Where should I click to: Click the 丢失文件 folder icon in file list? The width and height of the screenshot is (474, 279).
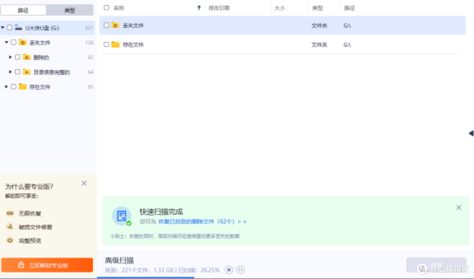(115, 25)
